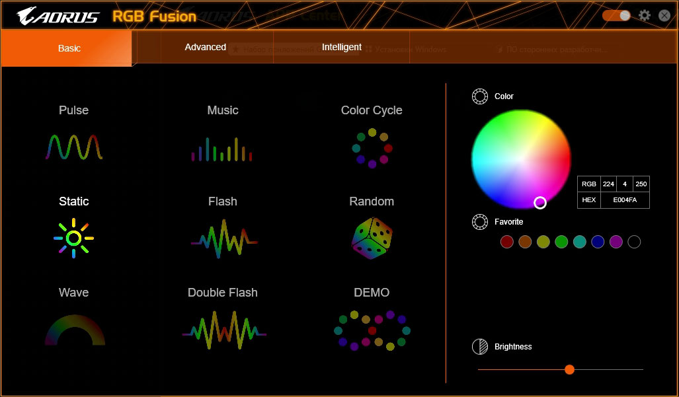Select the Pulse lighting effect icon
The image size is (679, 397).
74,147
